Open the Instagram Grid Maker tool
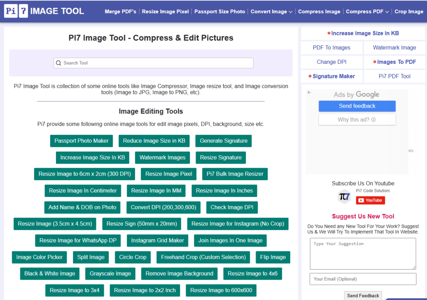This screenshot has width=427, height=300. (157, 241)
